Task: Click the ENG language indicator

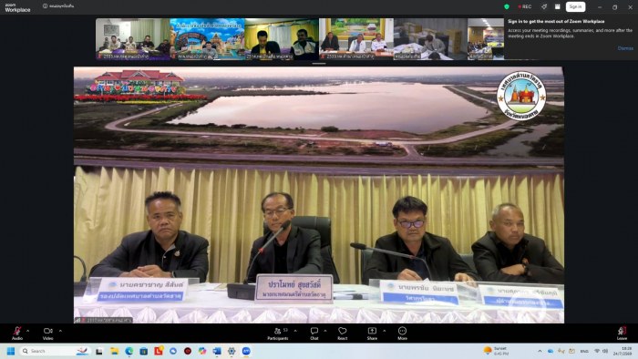Action: pyautogui.click(x=584, y=352)
